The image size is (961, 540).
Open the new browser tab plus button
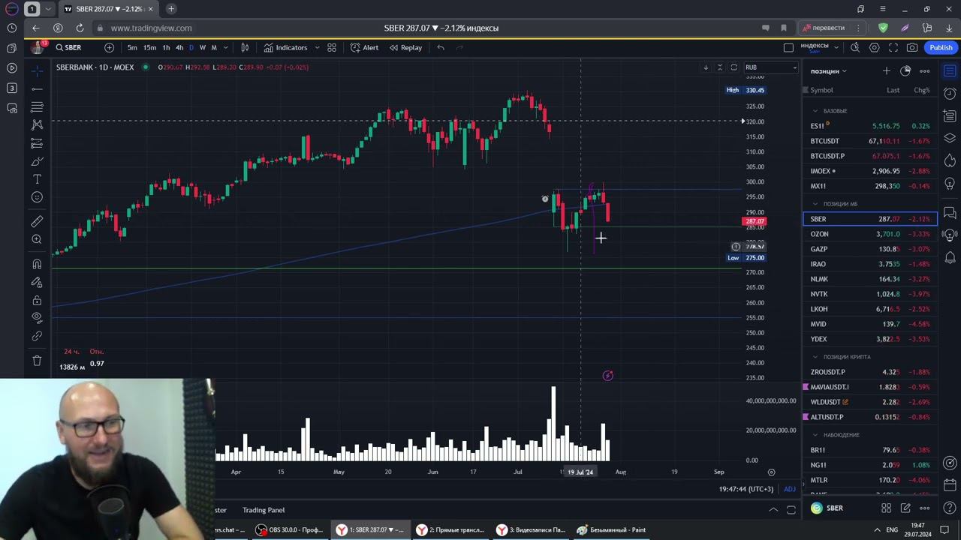171,9
